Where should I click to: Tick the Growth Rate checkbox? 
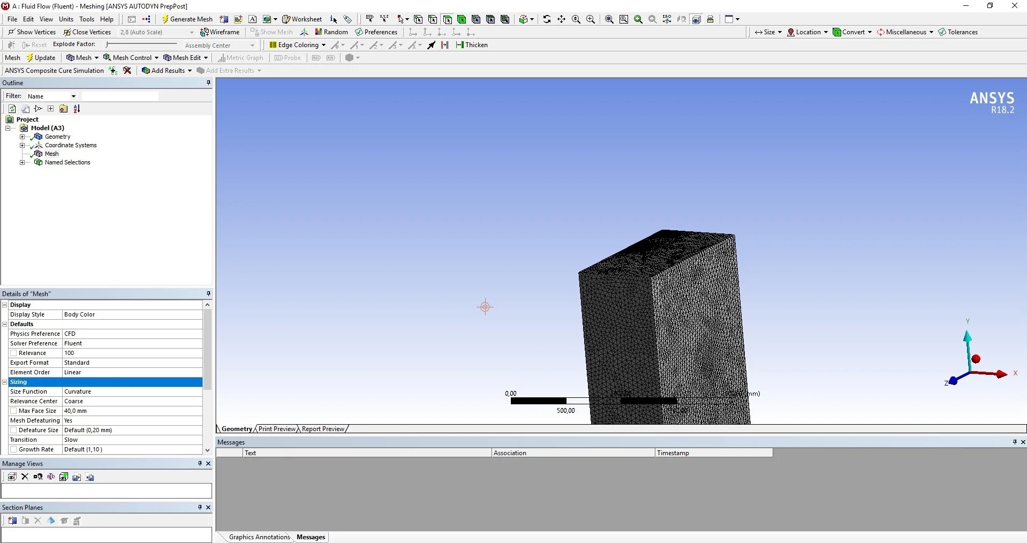point(13,449)
